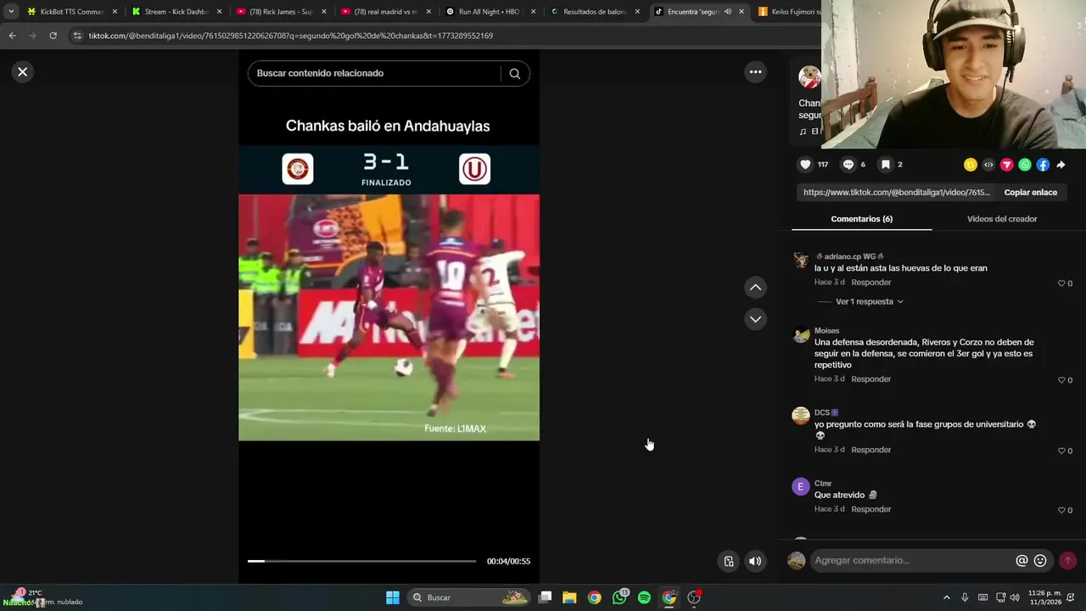Image resolution: width=1086 pixels, height=611 pixels.
Task: Open Spotify from the taskbar
Action: 644,597
